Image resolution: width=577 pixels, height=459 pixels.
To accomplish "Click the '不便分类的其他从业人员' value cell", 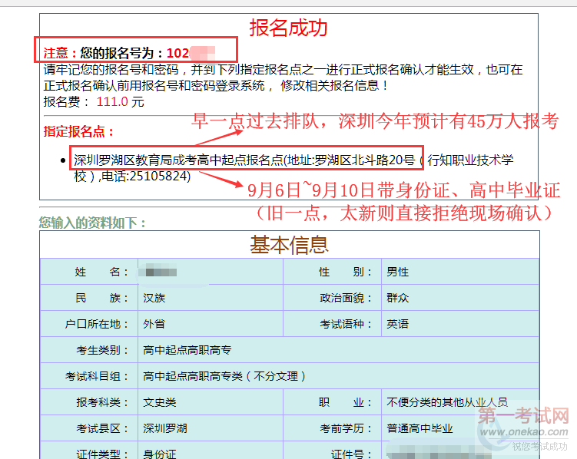I will coord(460,402).
